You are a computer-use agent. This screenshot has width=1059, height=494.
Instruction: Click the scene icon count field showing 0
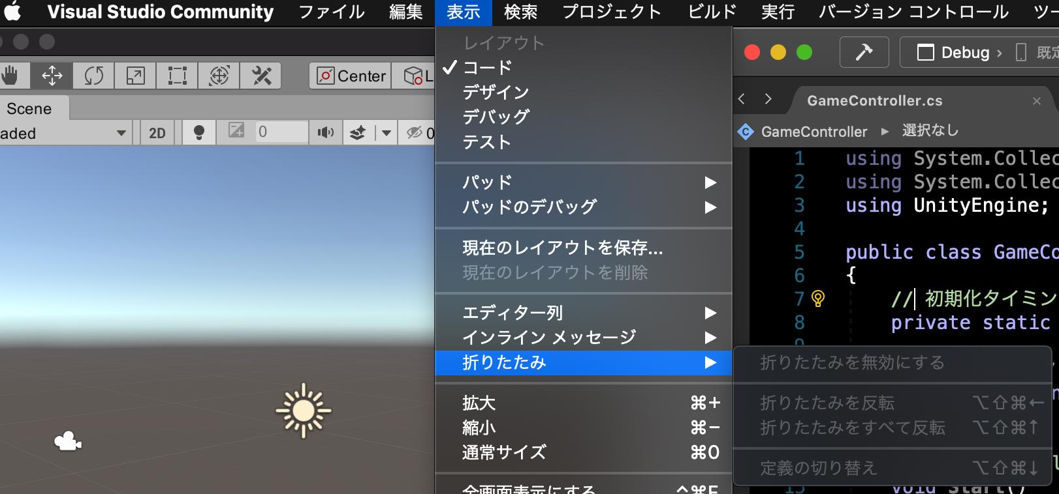point(280,132)
